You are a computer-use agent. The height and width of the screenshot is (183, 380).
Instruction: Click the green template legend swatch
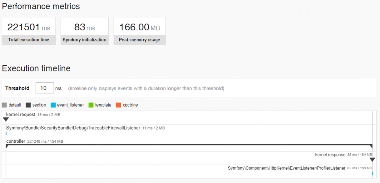(91, 105)
